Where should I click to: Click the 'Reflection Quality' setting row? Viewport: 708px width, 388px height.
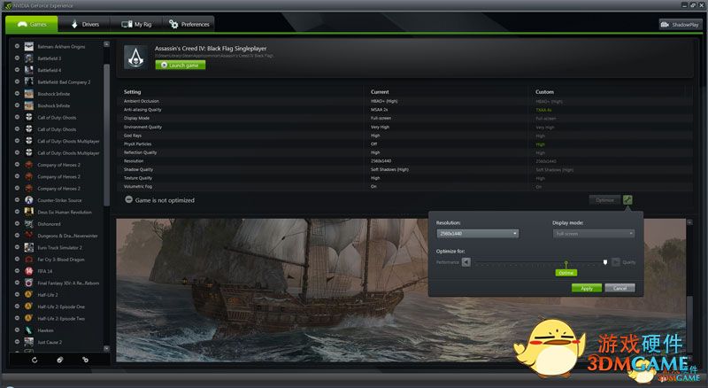pos(404,152)
